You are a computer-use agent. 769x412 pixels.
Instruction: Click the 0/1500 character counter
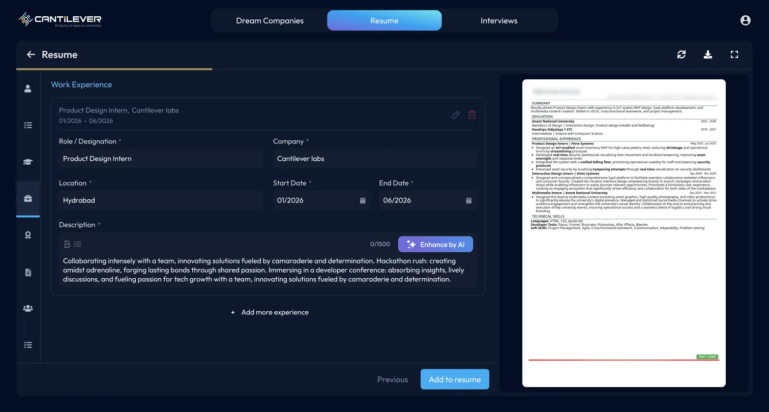pyautogui.click(x=380, y=244)
